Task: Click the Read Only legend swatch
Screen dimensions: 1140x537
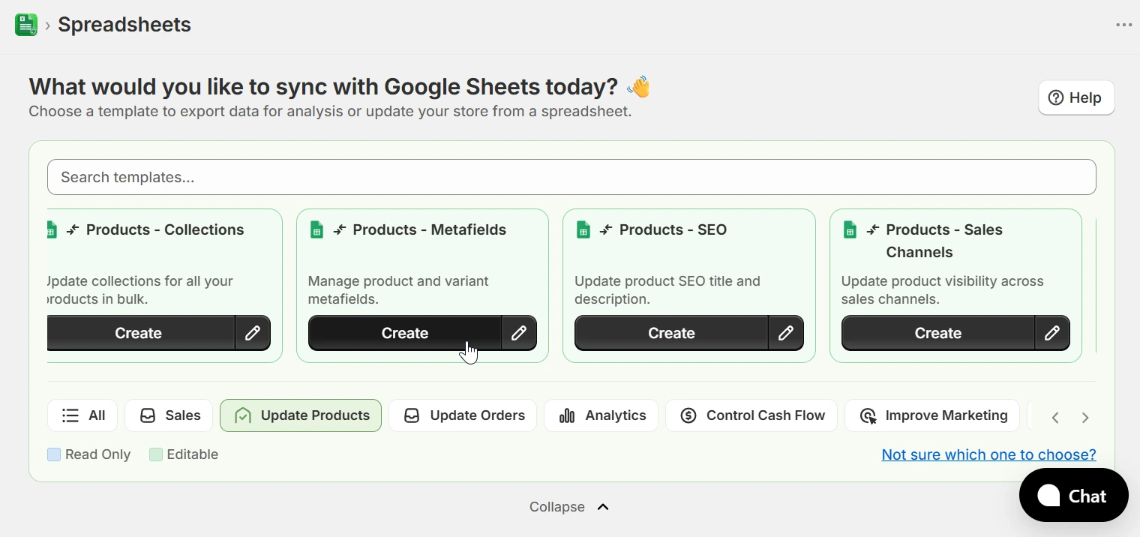Action: [x=54, y=454]
